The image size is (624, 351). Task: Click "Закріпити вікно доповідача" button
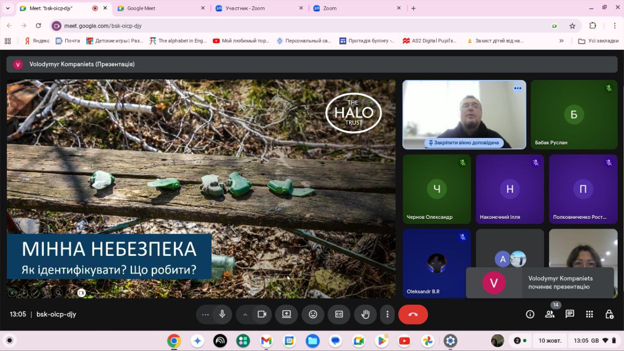click(464, 143)
